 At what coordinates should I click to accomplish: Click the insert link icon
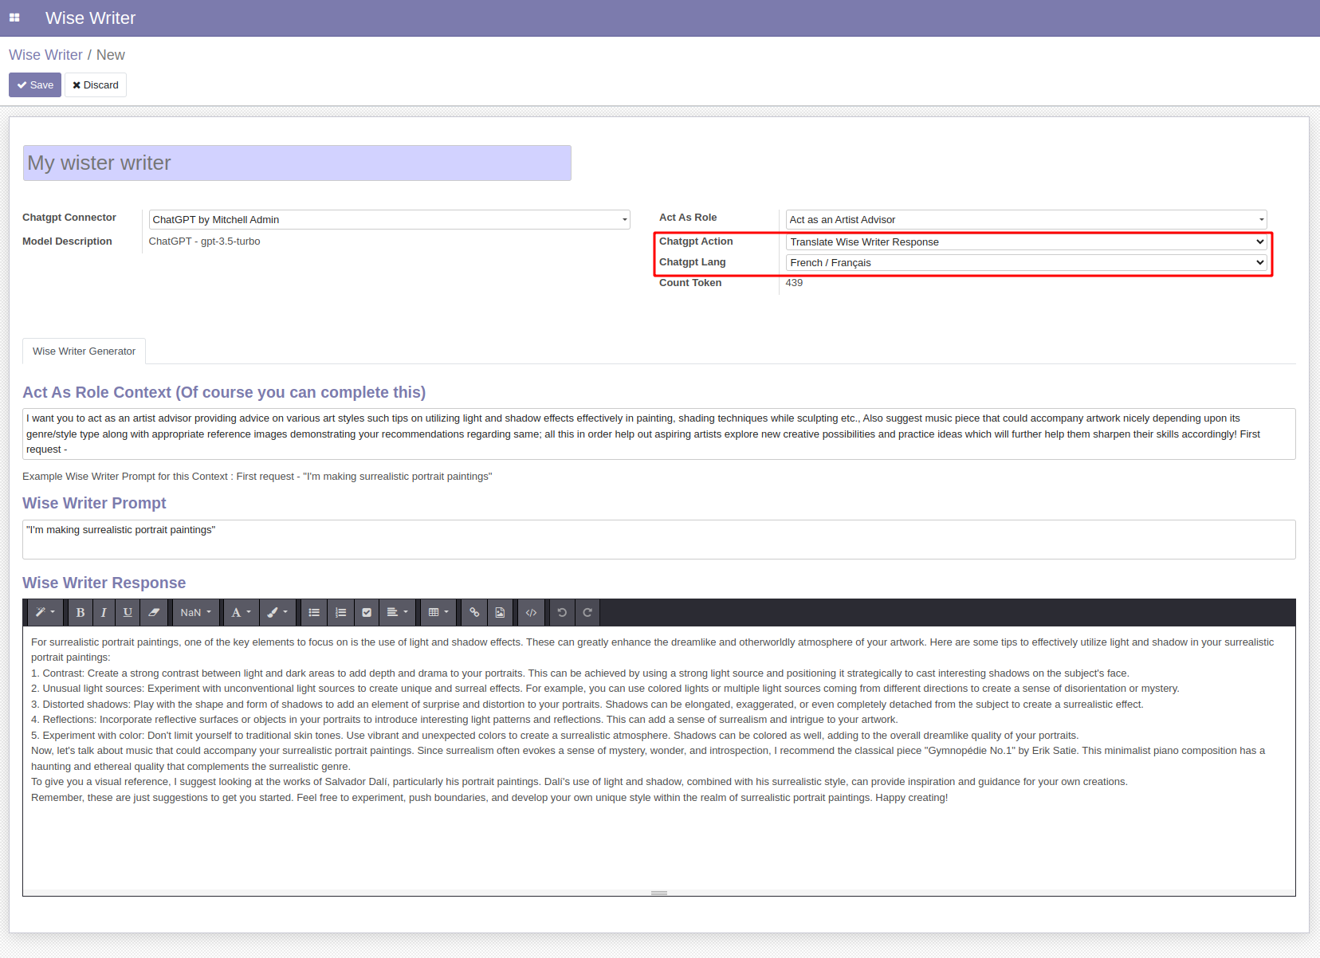tap(474, 612)
